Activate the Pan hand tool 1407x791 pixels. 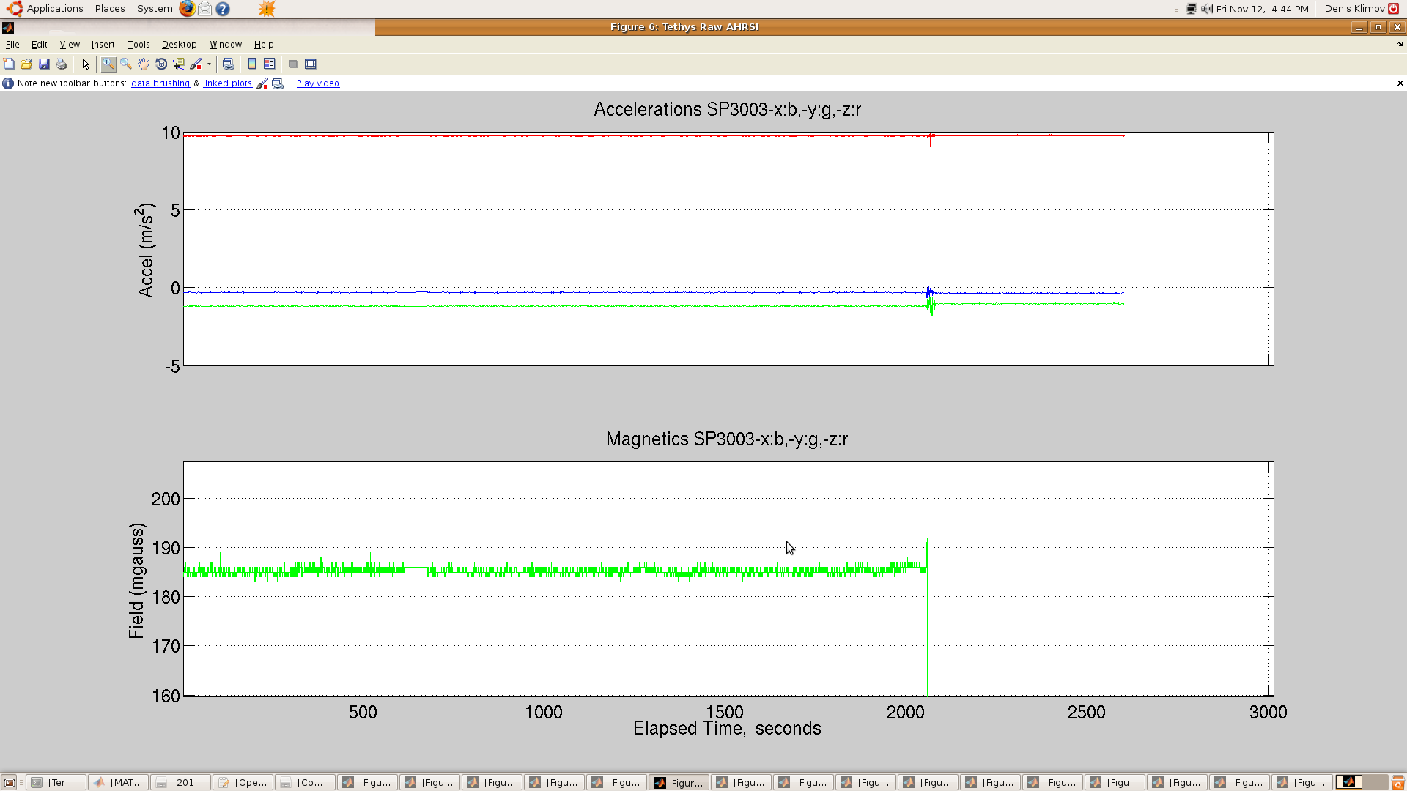click(144, 64)
